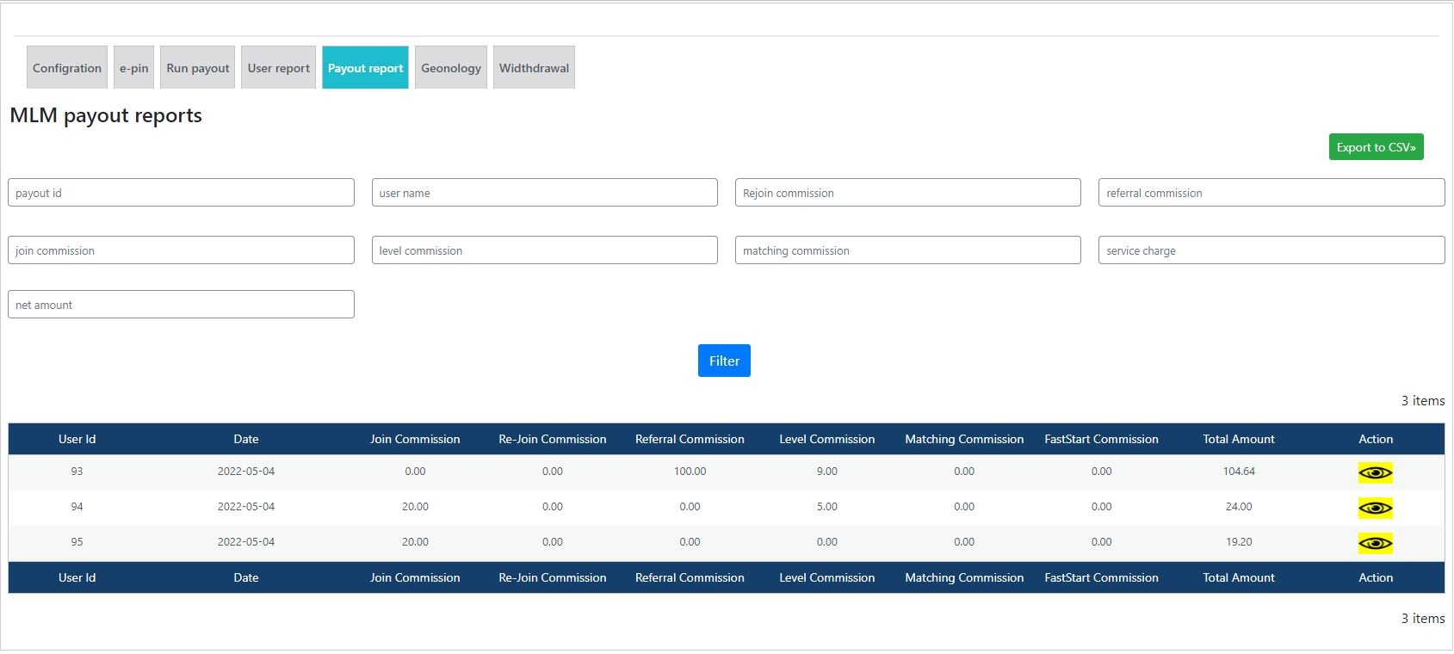Select the User report tab

(x=278, y=68)
